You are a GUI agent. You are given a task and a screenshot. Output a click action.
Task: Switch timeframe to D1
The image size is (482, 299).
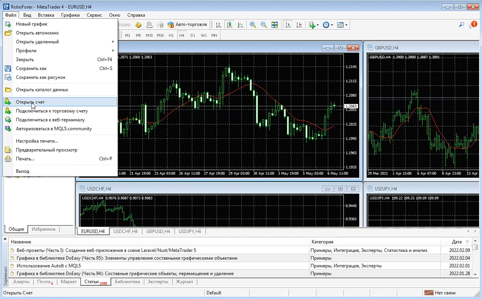[193, 35]
